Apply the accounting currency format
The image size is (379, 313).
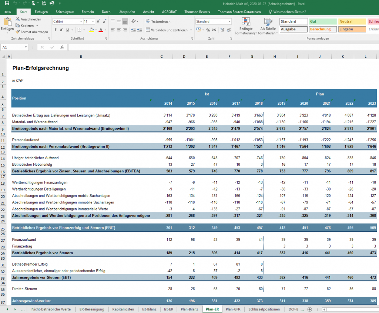(x=199, y=30)
